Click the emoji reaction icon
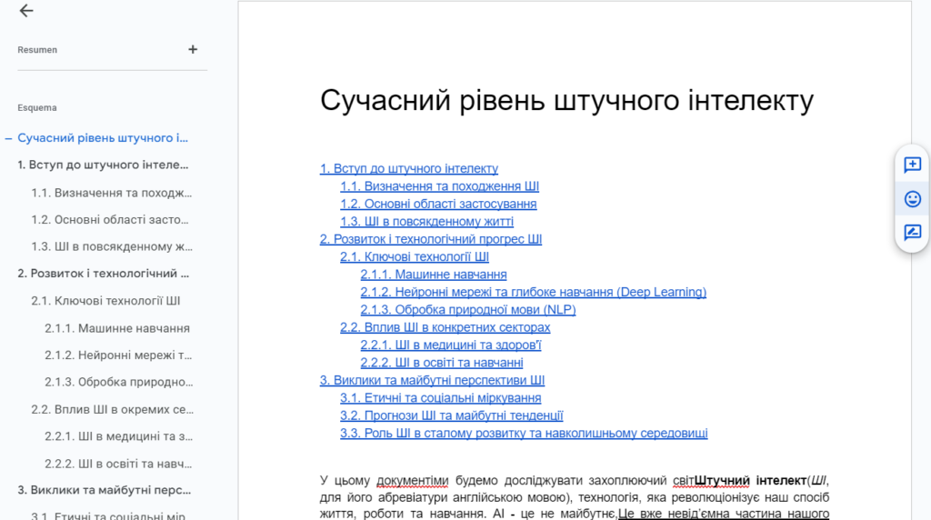Image resolution: width=931 pixels, height=520 pixels. click(x=912, y=198)
